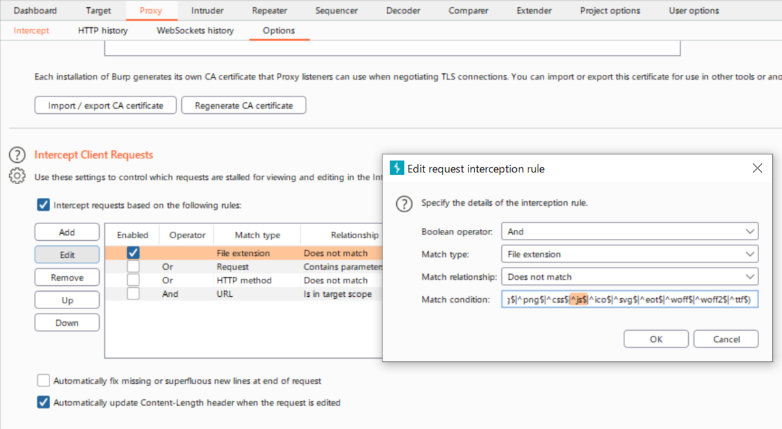Viewport: 782px width, 429px height.
Task: Select the Options sub-tab
Action: [279, 31]
